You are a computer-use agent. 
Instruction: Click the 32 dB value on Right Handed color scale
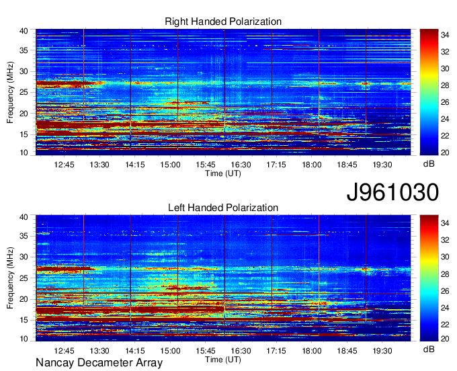445,52
